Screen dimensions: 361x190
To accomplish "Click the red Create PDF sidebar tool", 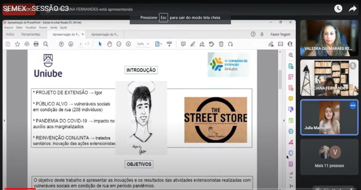I will click(291, 88).
